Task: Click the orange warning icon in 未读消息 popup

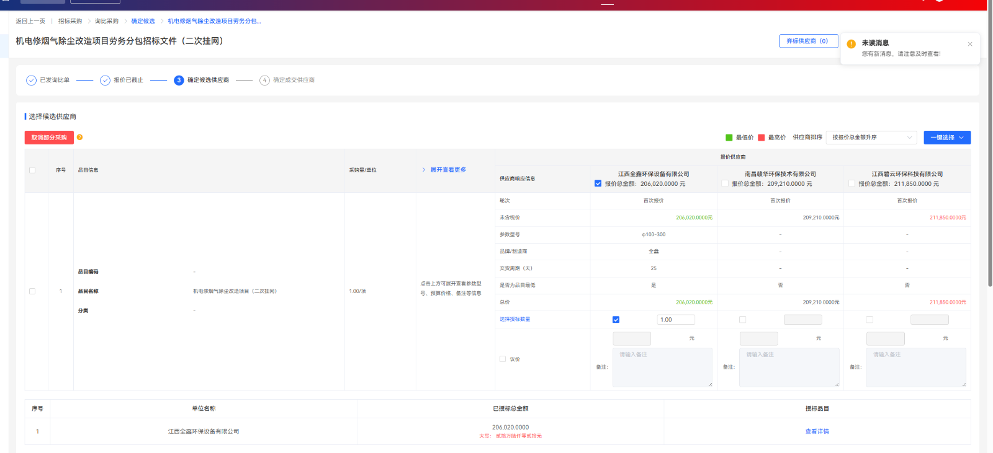Action: [851, 44]
